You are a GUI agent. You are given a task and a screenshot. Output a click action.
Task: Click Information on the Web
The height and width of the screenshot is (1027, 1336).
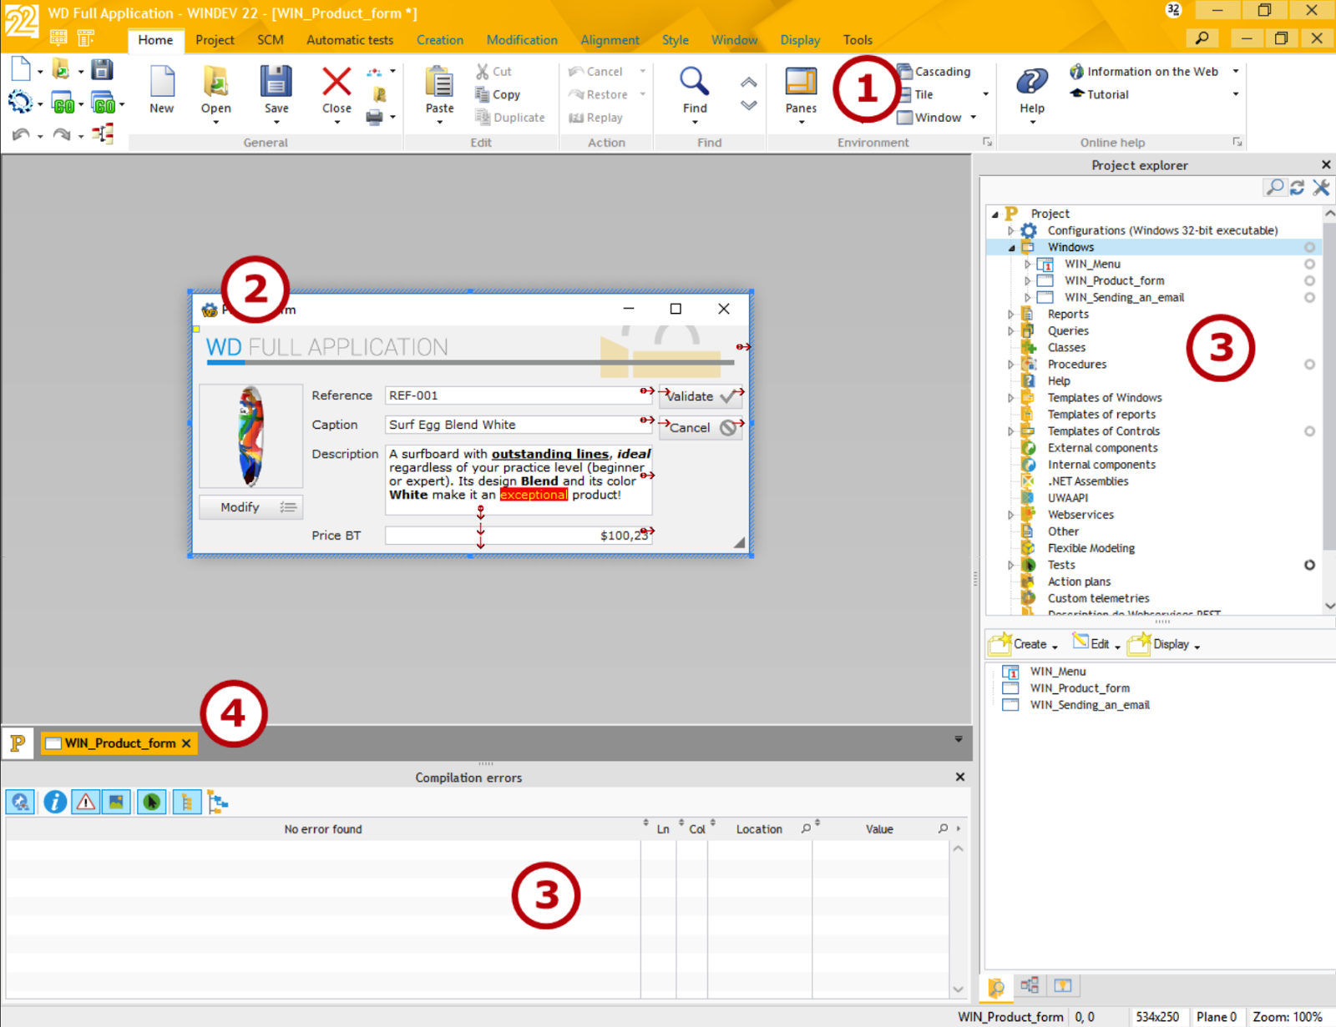click(x=1144, y=72)
